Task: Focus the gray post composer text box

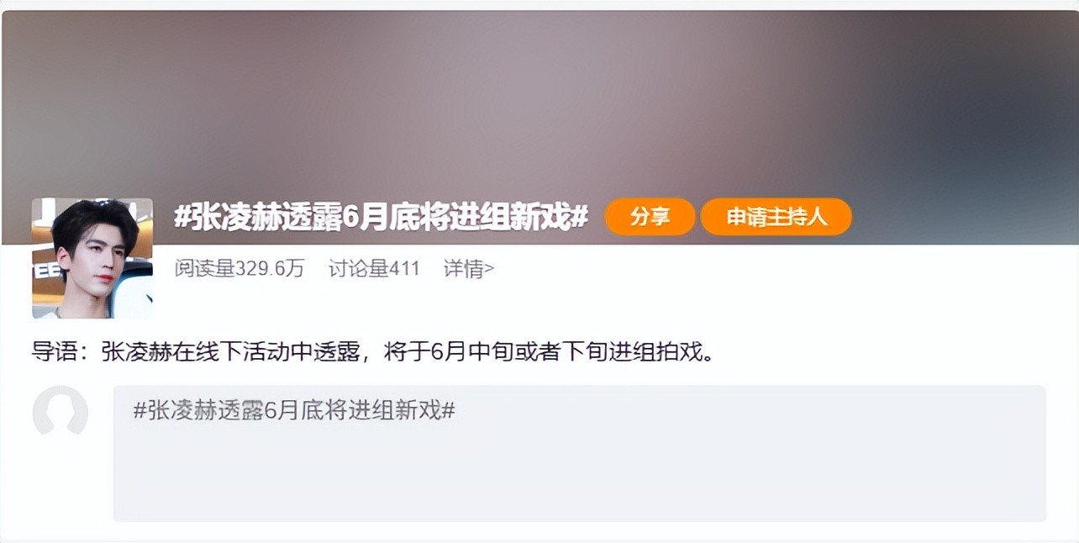Action: (x=580, y=453)
